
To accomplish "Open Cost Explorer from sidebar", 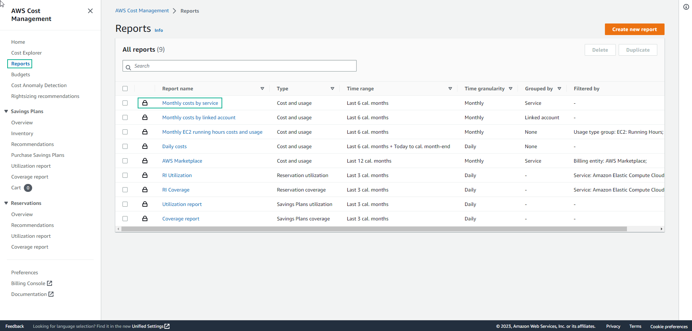I will point(26,53).
